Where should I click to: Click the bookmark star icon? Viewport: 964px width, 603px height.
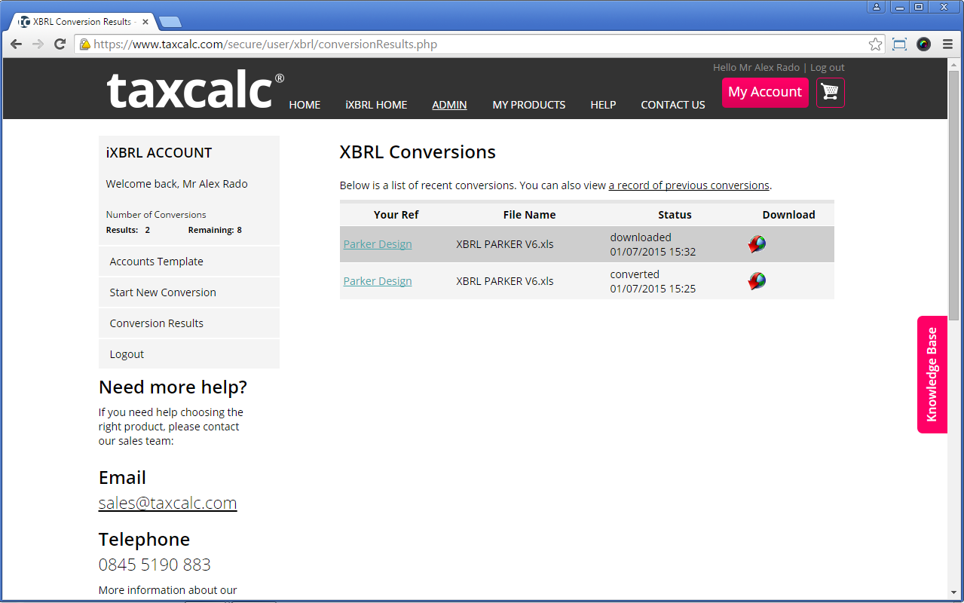tap(875, 44)
